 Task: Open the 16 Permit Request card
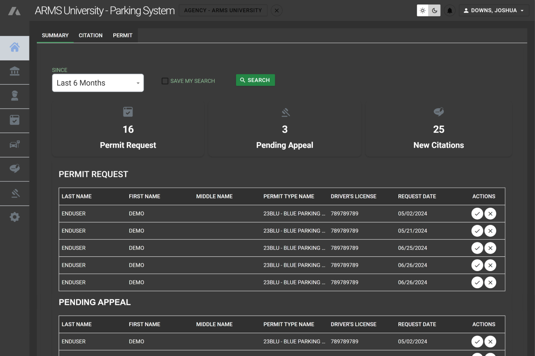(x=128, y=129)
